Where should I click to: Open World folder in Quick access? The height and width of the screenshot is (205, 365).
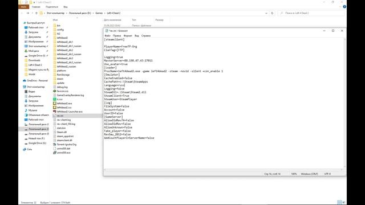[x=32, y=75]
